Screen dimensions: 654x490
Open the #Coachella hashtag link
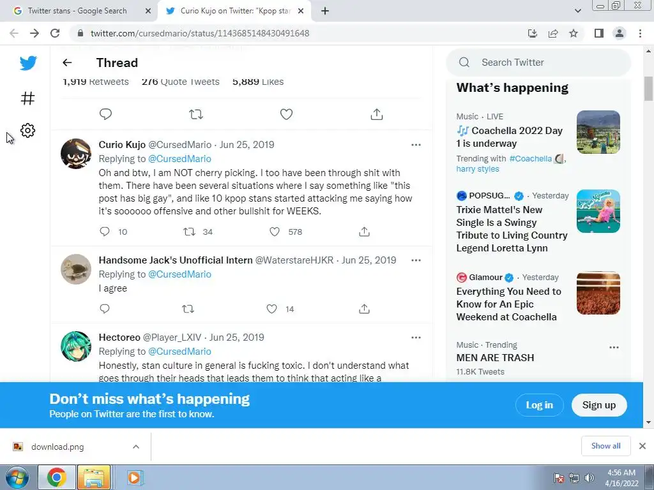point(531,159)
